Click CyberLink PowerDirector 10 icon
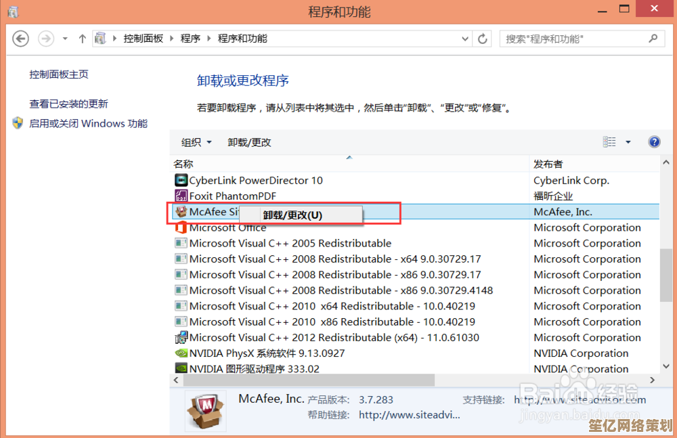Screen dimensions: 677x438 coord(181,180)
